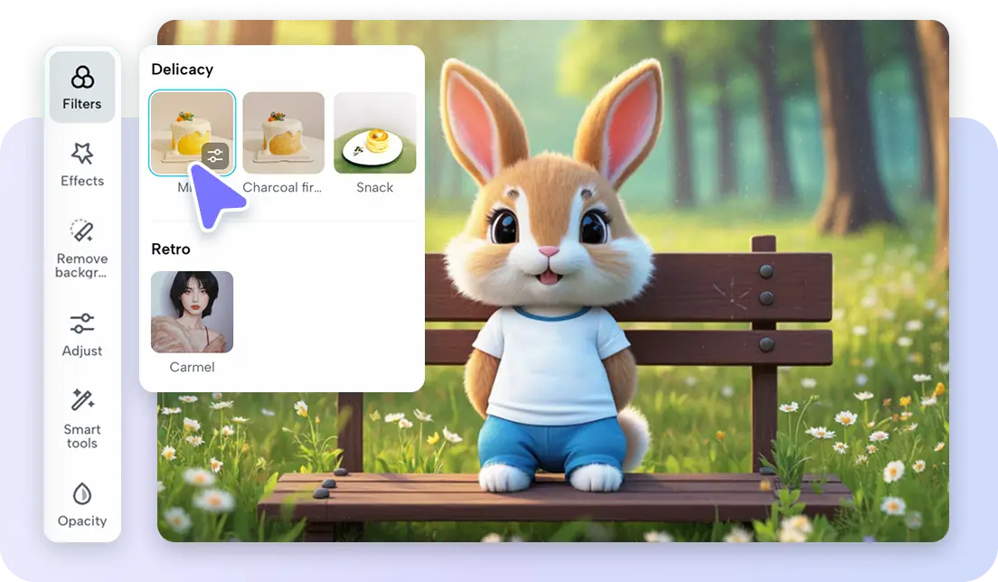Select the Retro category heading
The width and height of the screenshot is (998, 582).
[171, 249]
